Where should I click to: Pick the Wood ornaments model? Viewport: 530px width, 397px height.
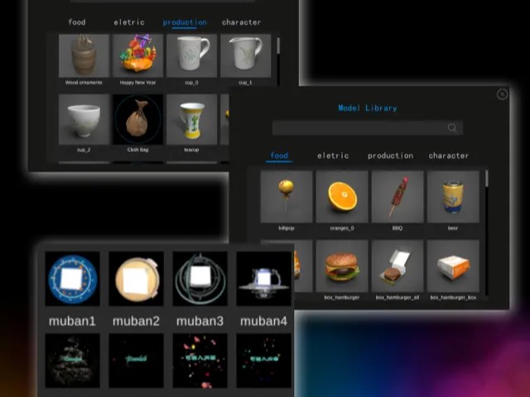[x=84, y=55]
